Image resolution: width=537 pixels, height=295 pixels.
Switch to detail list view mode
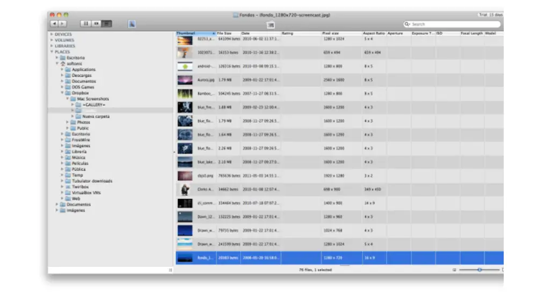(107, 24)
